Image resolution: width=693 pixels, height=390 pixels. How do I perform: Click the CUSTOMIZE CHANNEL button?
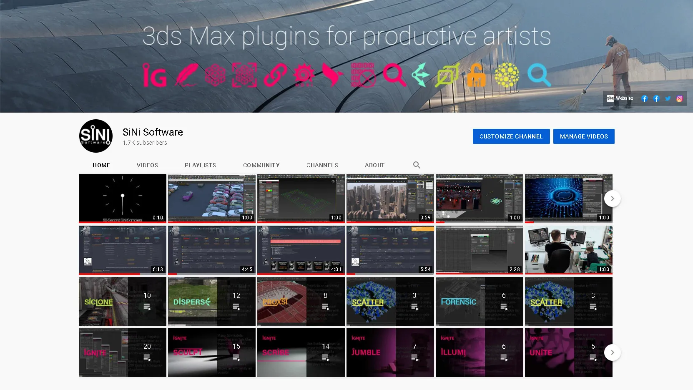point(511,136)
